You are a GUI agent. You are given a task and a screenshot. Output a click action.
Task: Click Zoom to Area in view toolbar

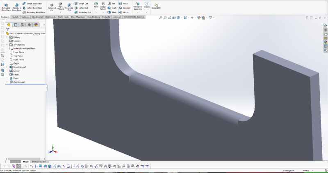coord(165,18)
